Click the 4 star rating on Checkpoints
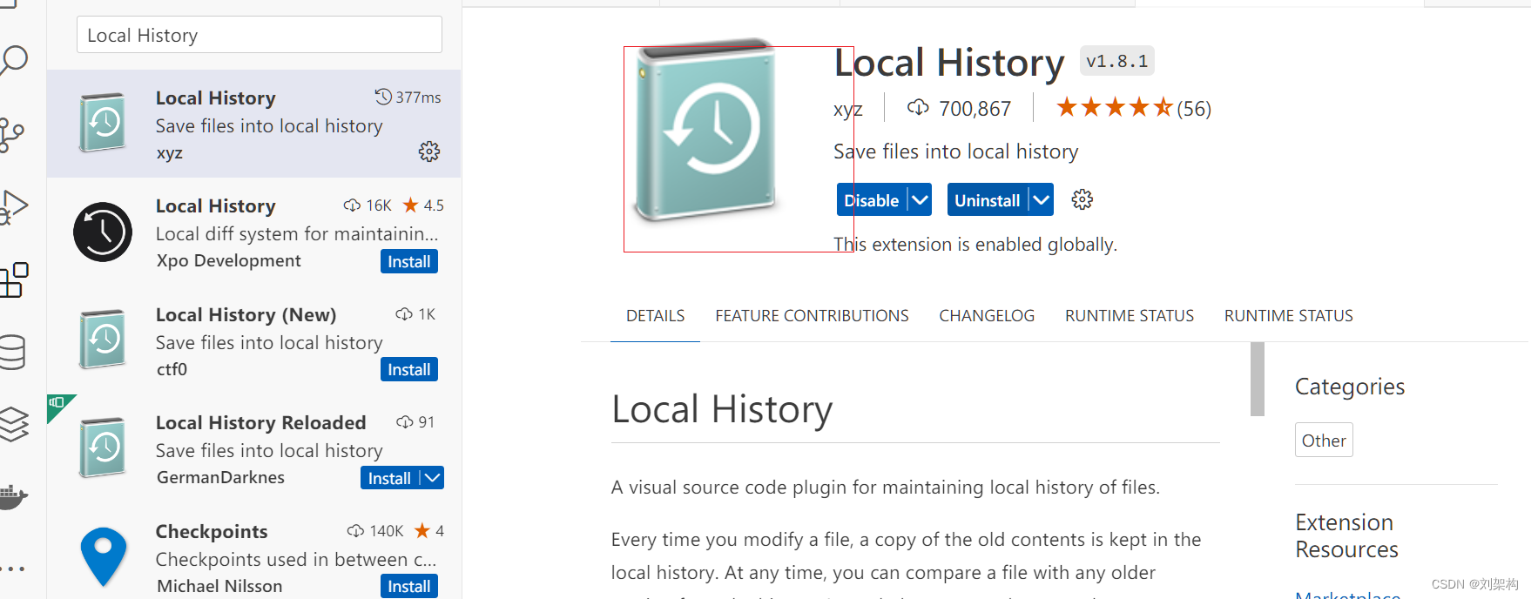 point(429,531)
